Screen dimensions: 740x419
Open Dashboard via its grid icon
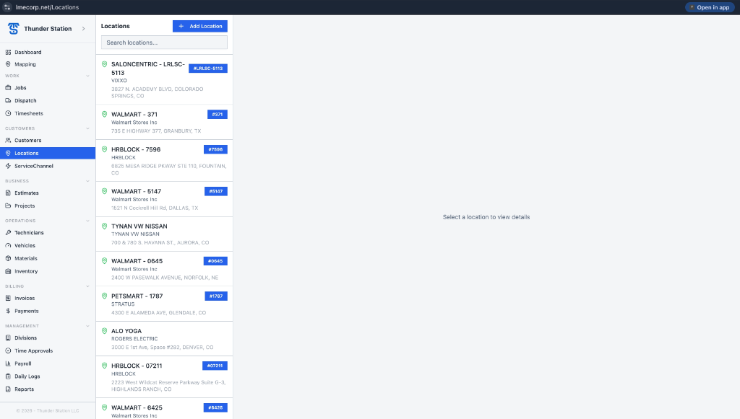(x=8, y=52)
